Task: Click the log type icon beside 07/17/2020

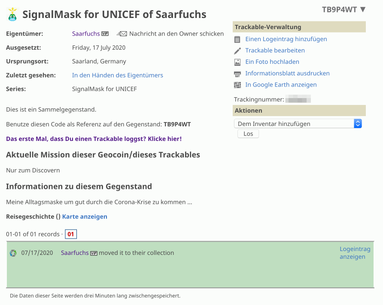Action: (x=13, y=253)
